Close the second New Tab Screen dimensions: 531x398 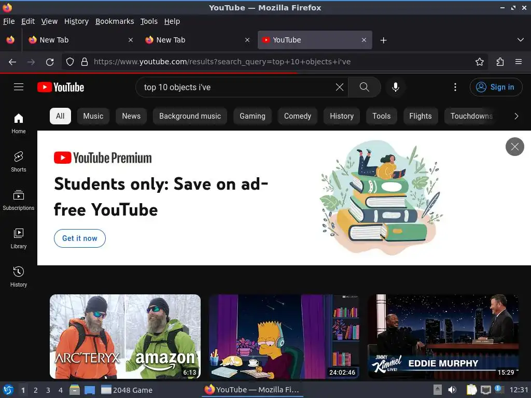point(247,40)
